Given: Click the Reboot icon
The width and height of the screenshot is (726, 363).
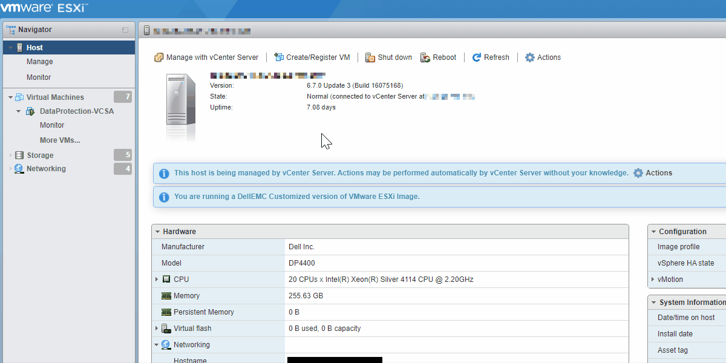Looking at the screenshot, I should (425, 57).
